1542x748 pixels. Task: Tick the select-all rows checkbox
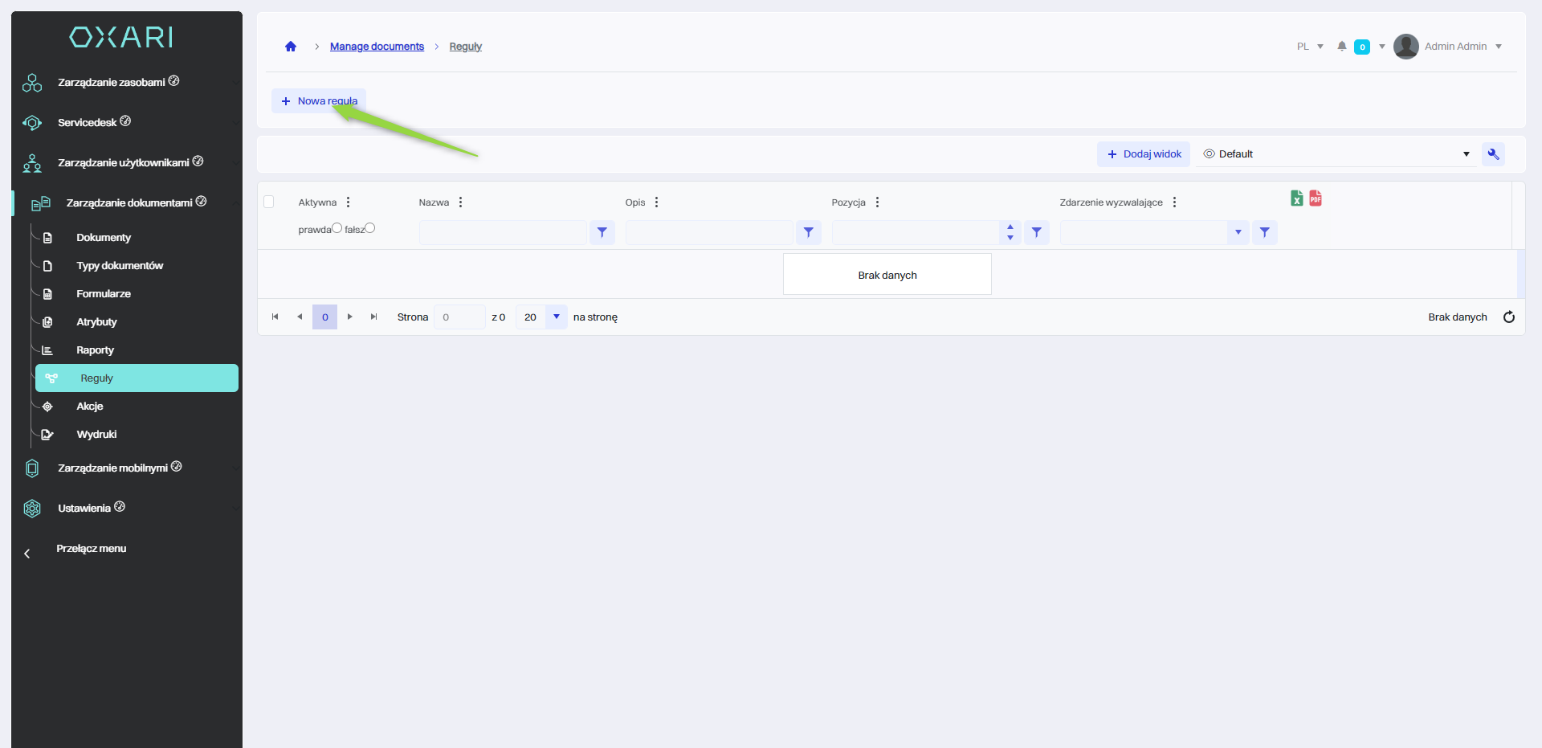coord(269,202)
